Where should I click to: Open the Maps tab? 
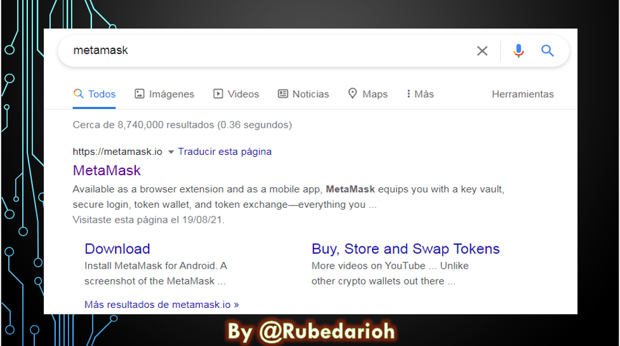pos(367,94)
